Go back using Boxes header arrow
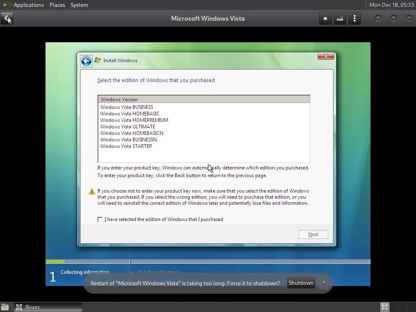Viewport: 416px width, 312px height. (7, 18)
